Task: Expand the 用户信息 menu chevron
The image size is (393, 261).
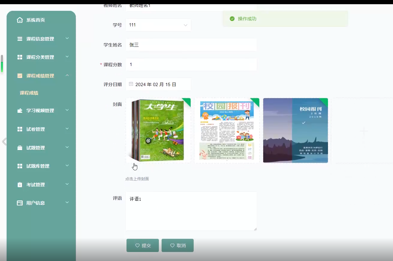Action: [x=67, y=203]
